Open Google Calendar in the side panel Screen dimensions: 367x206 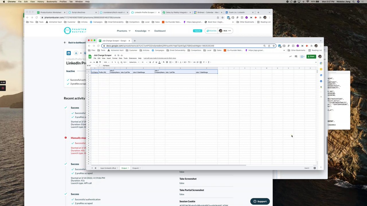321,63
